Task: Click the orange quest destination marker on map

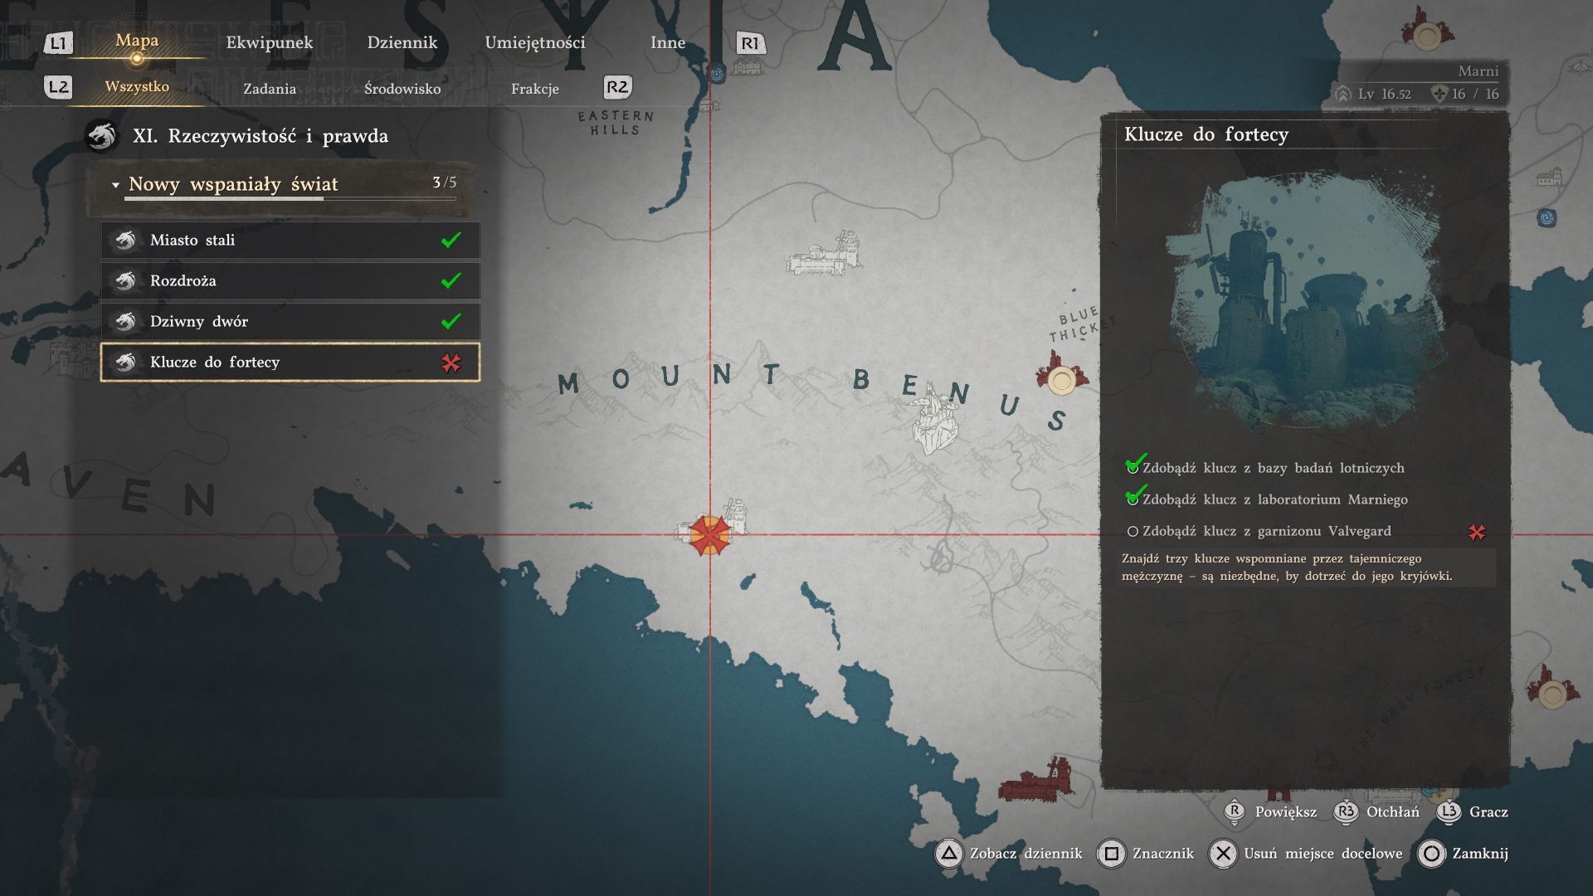Action: click(x=709, y=534)
